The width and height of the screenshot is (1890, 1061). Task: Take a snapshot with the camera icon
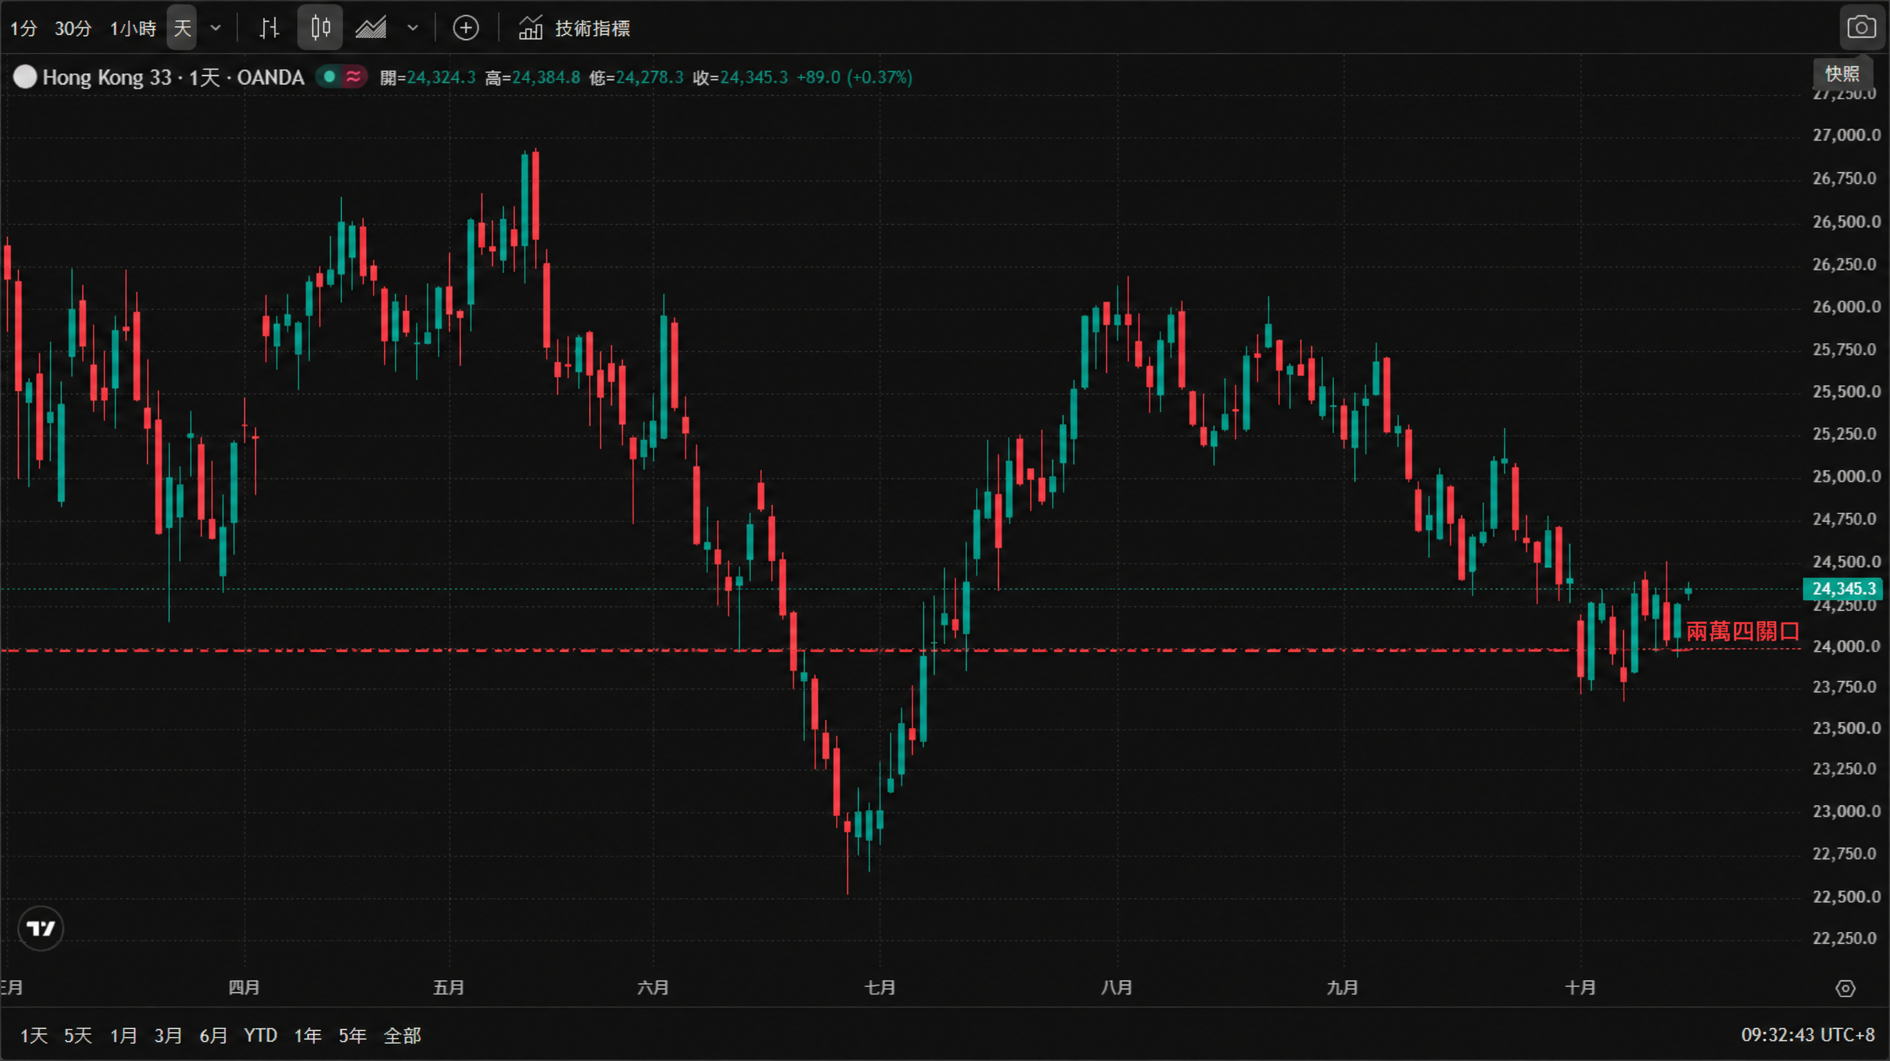(1862, 28)
